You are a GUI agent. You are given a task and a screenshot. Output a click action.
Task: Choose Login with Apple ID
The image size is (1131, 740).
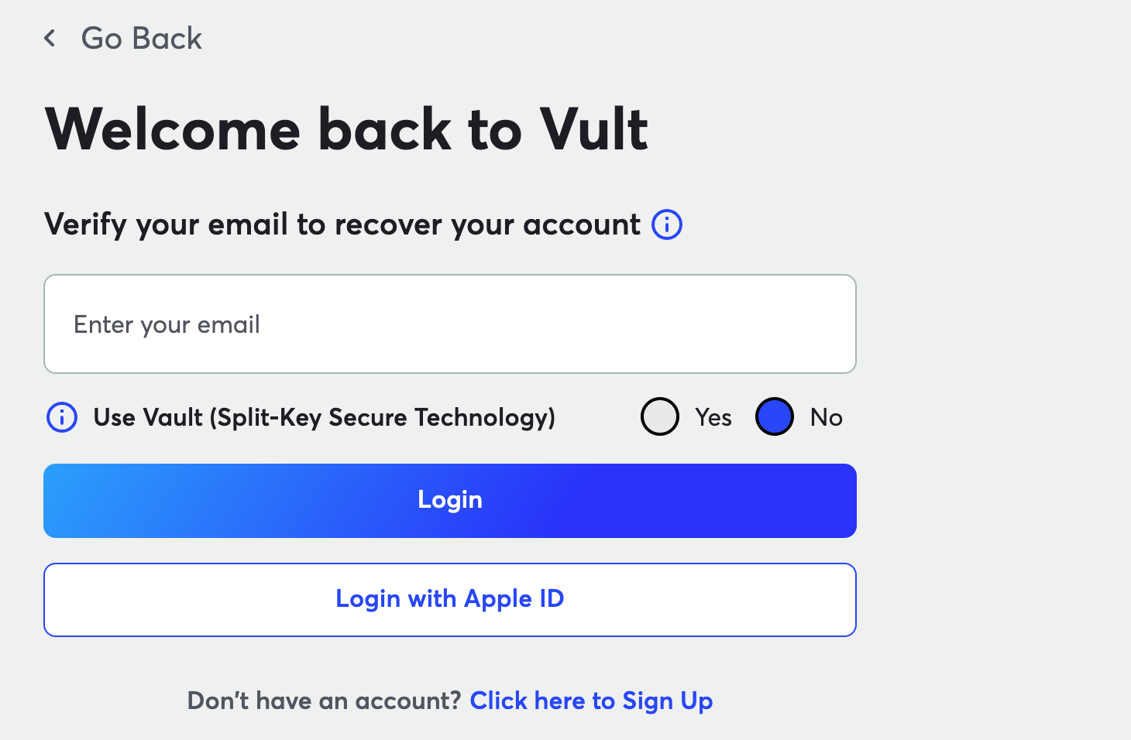[449, 599]
